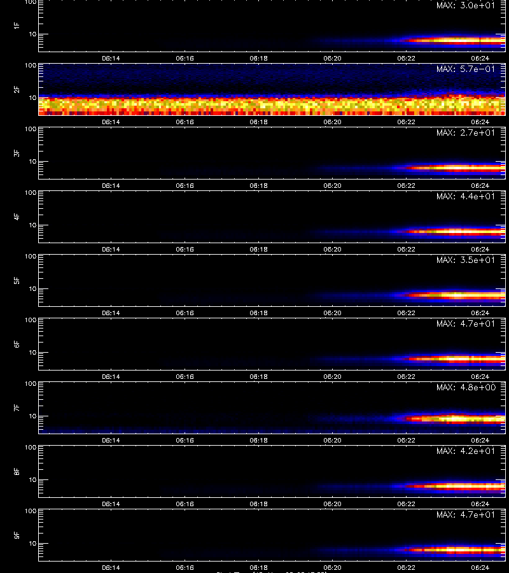Image resolution: width=509 pixels, height=573 pixels.
Task: Click the MAX: 2.7e+01 readout
Action: coord(466,132)
